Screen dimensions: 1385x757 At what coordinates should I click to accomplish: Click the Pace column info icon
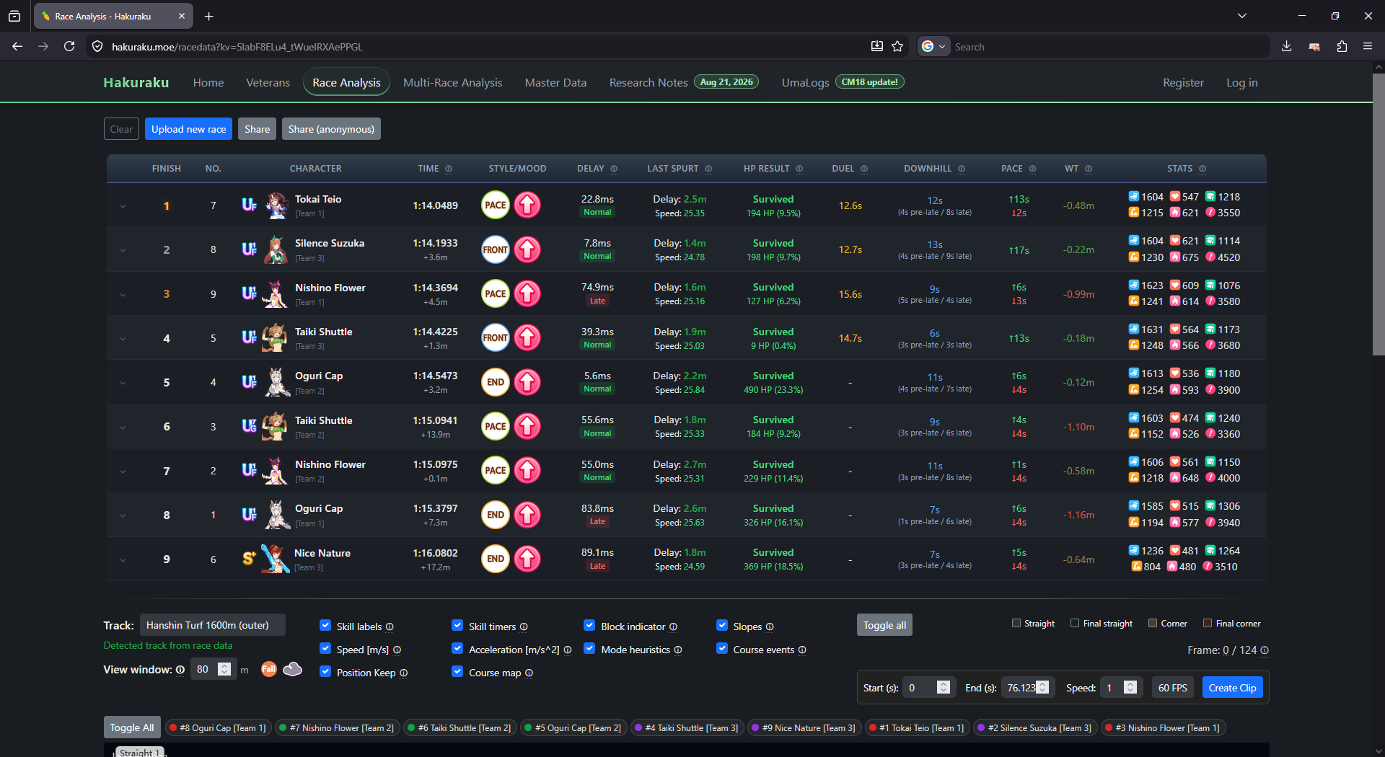pyautogui.click(x=1033, y=169)
